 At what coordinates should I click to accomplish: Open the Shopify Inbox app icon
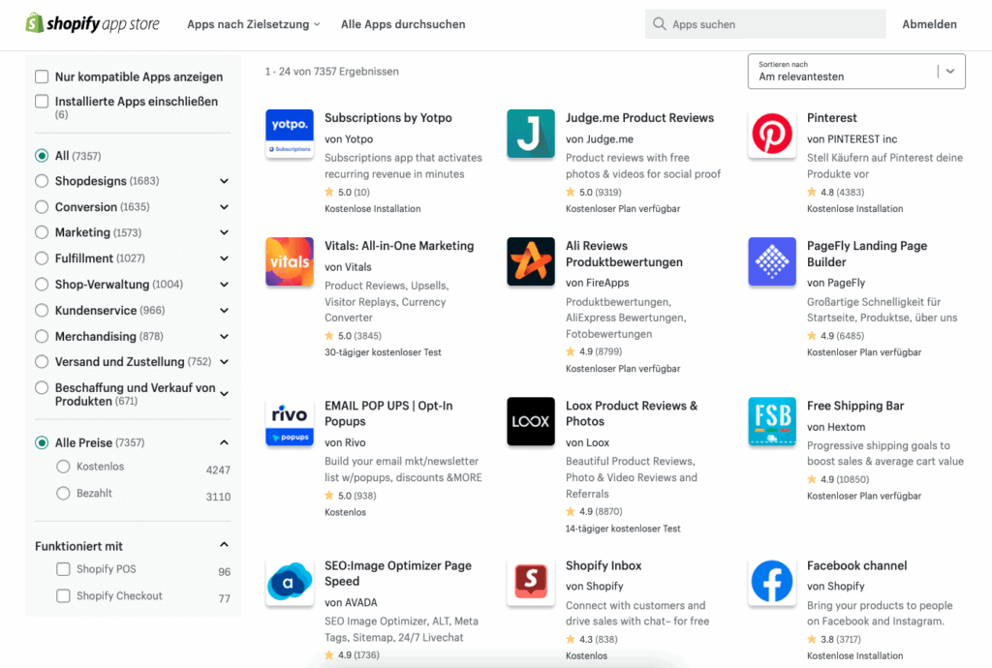click(x=530, y=582)
